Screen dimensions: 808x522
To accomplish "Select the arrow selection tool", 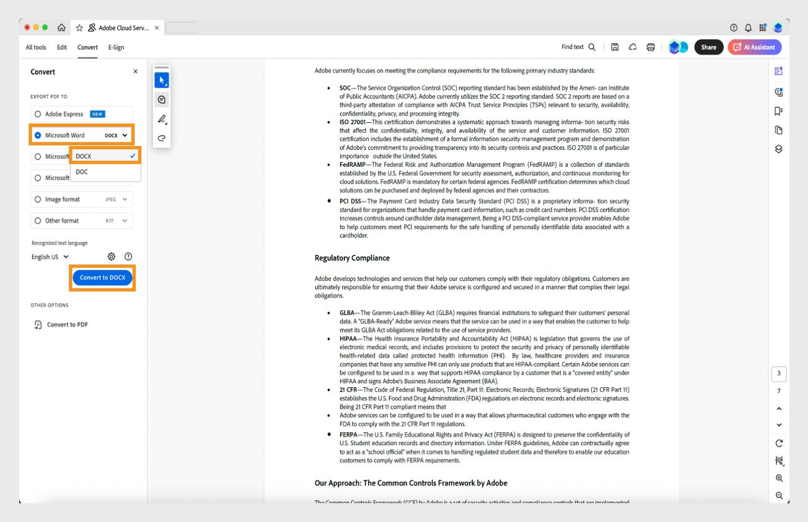I will (162, 80).
